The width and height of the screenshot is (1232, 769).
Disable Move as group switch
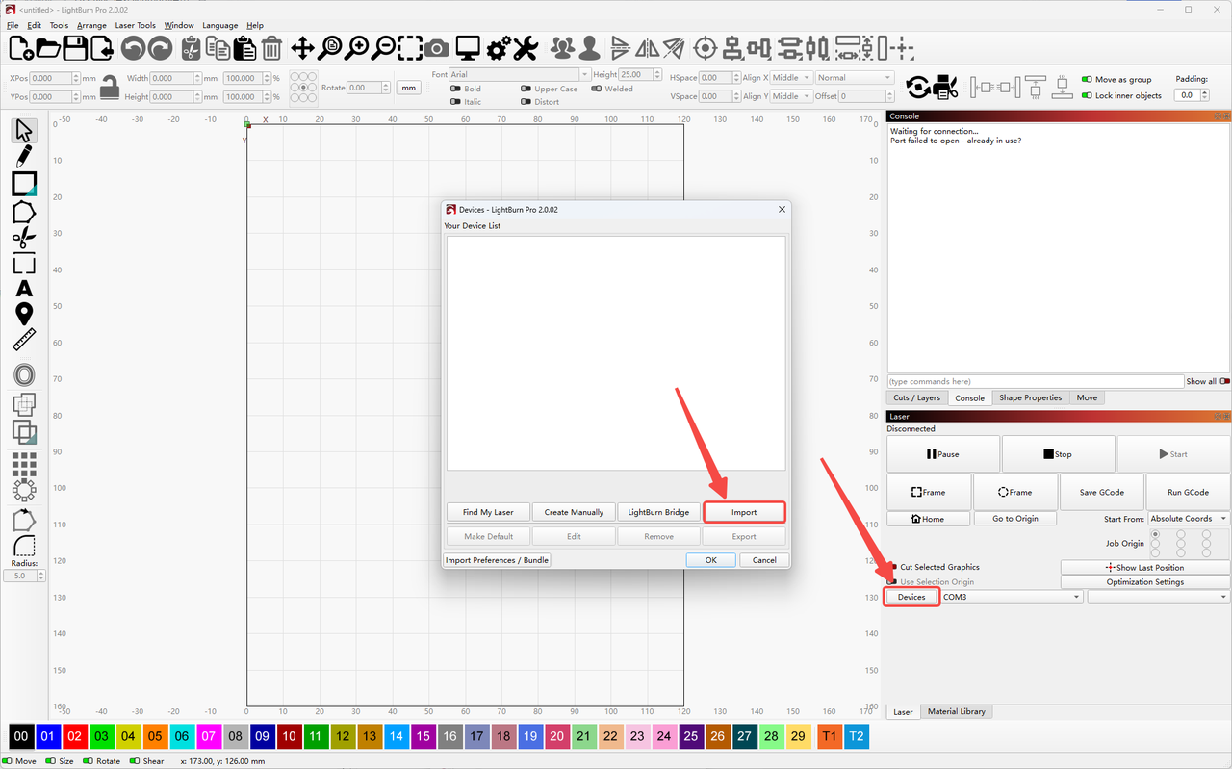pos(1087,80)
